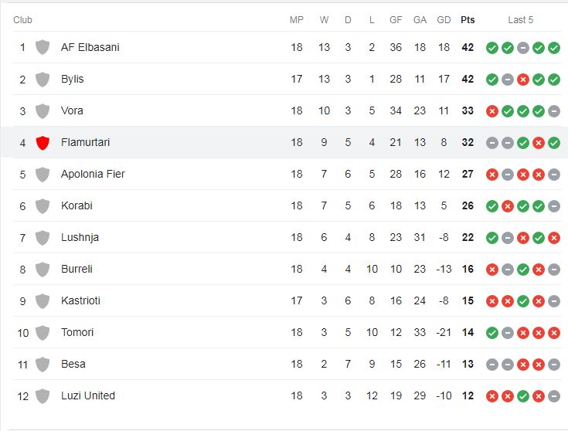Click Luzi United's green win icon
This screenshot has height=431, width=568.
click(522, 396)
